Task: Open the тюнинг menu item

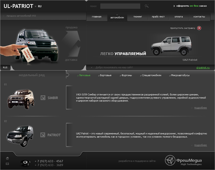Action: (138, 17)
